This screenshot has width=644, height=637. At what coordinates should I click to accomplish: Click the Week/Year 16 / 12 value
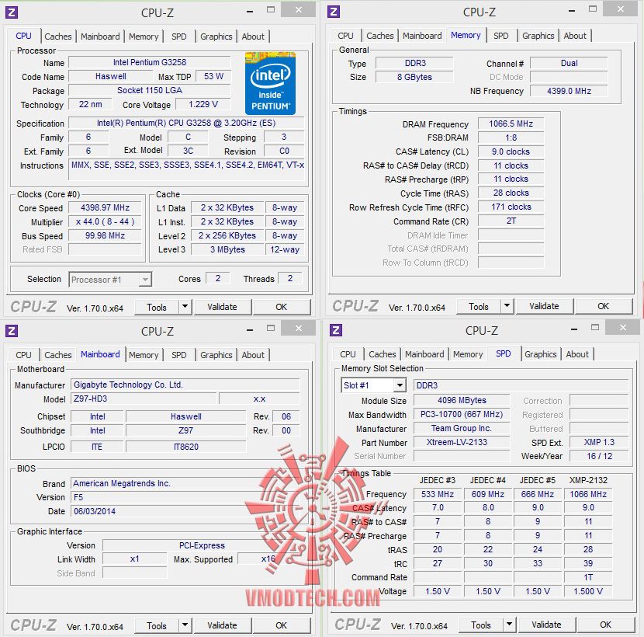coord(599,456)
